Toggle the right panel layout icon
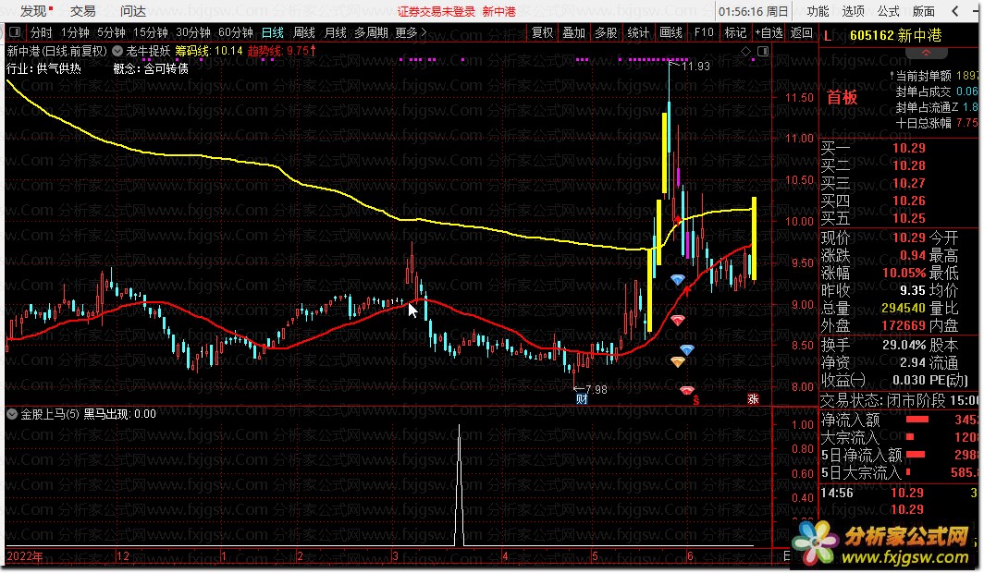 point(763,52)
